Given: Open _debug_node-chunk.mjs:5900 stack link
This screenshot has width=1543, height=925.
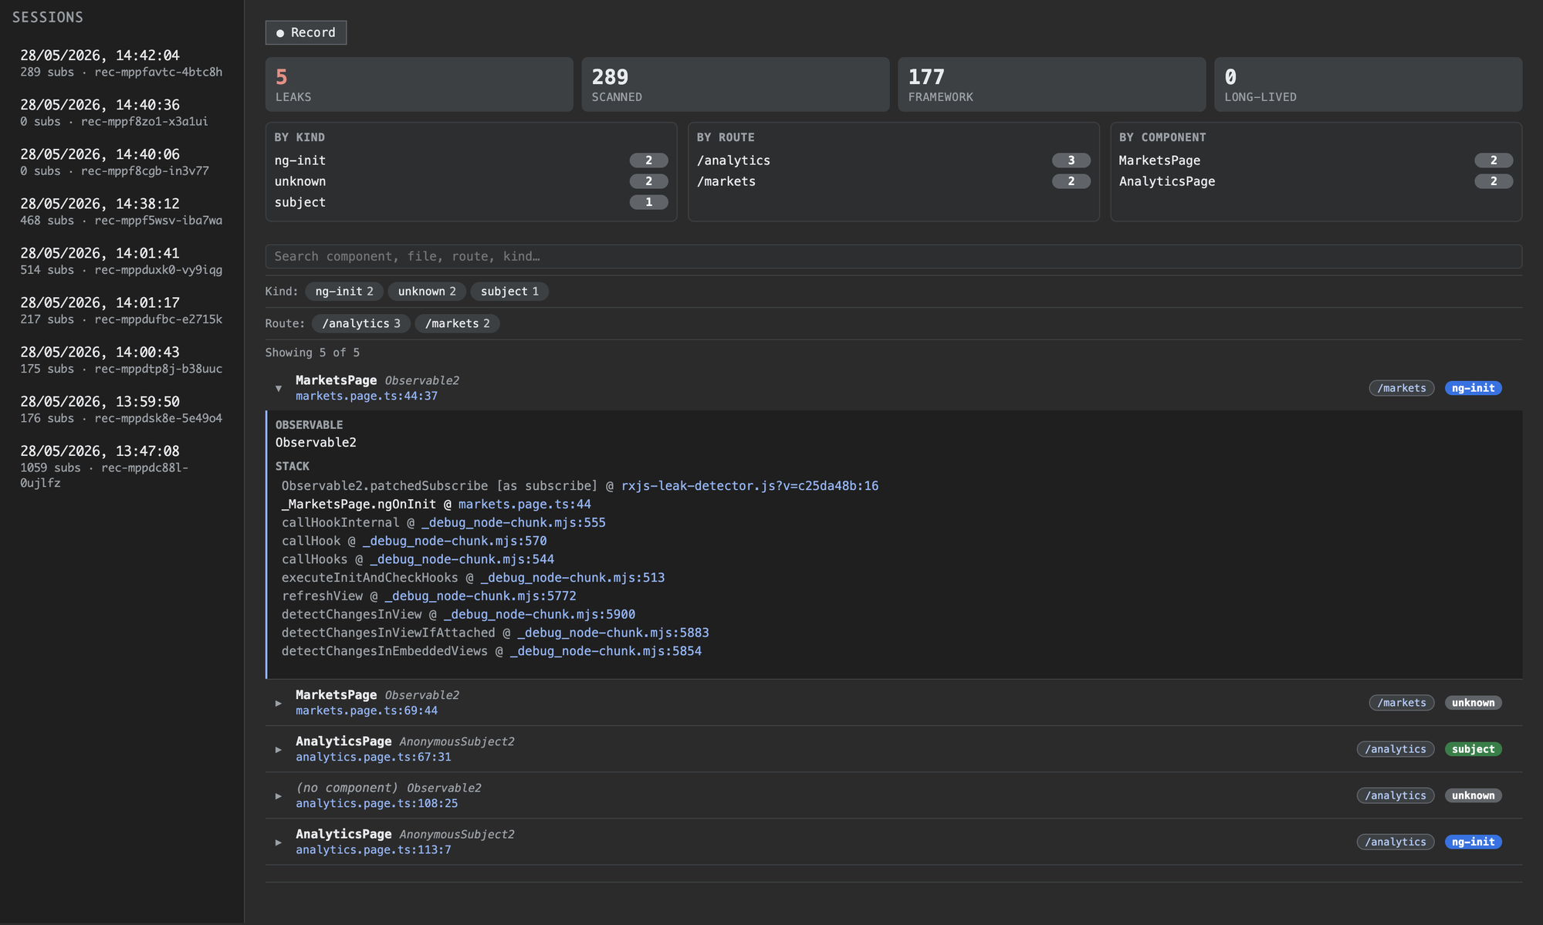Looking at the screenshot, I should [540, 615].
